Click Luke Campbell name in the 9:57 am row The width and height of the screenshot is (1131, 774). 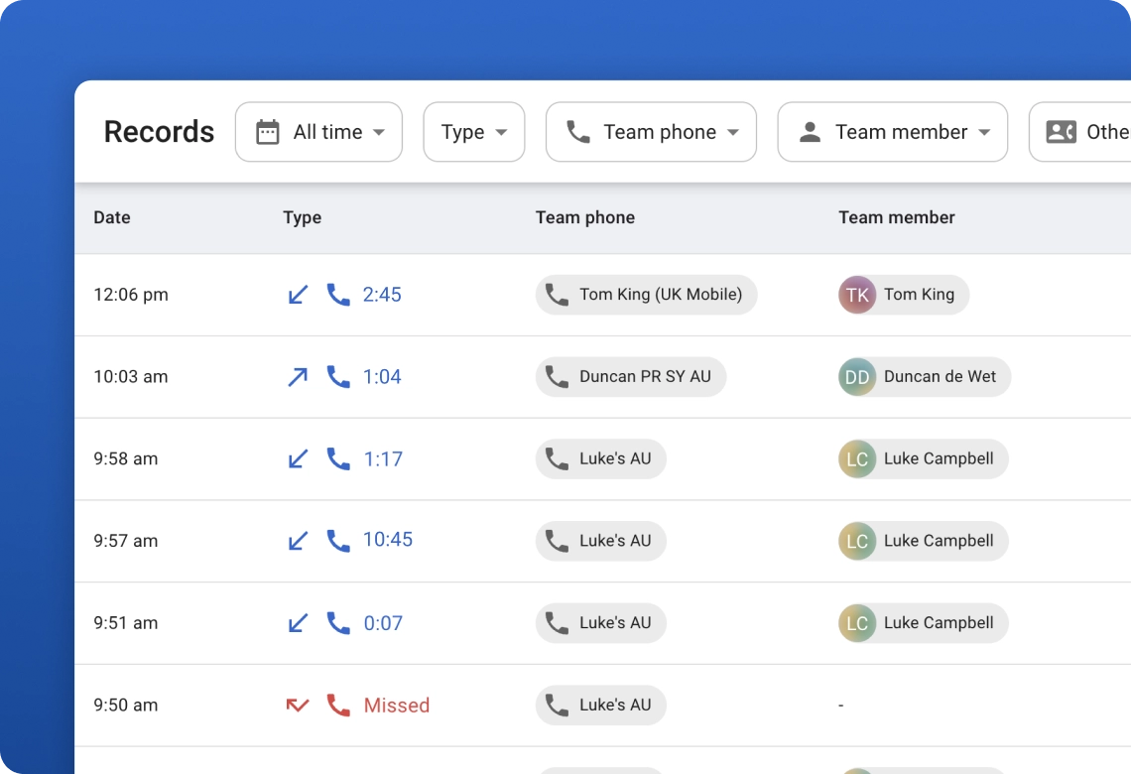tap(939, 541)
